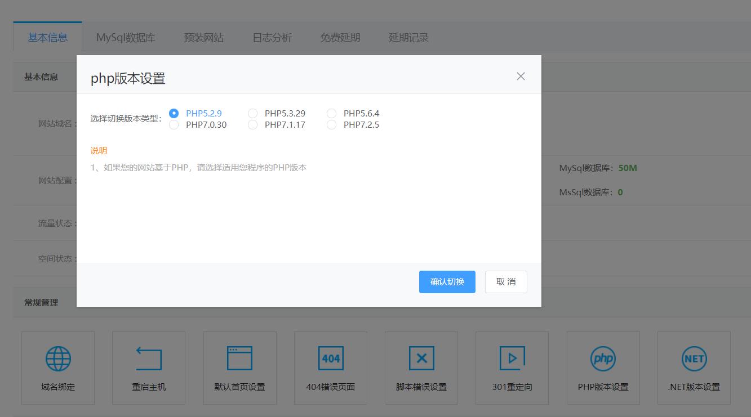Click the PHP版本设置 php icon
This screenshot has height=417, width=751.
[603, 368]
